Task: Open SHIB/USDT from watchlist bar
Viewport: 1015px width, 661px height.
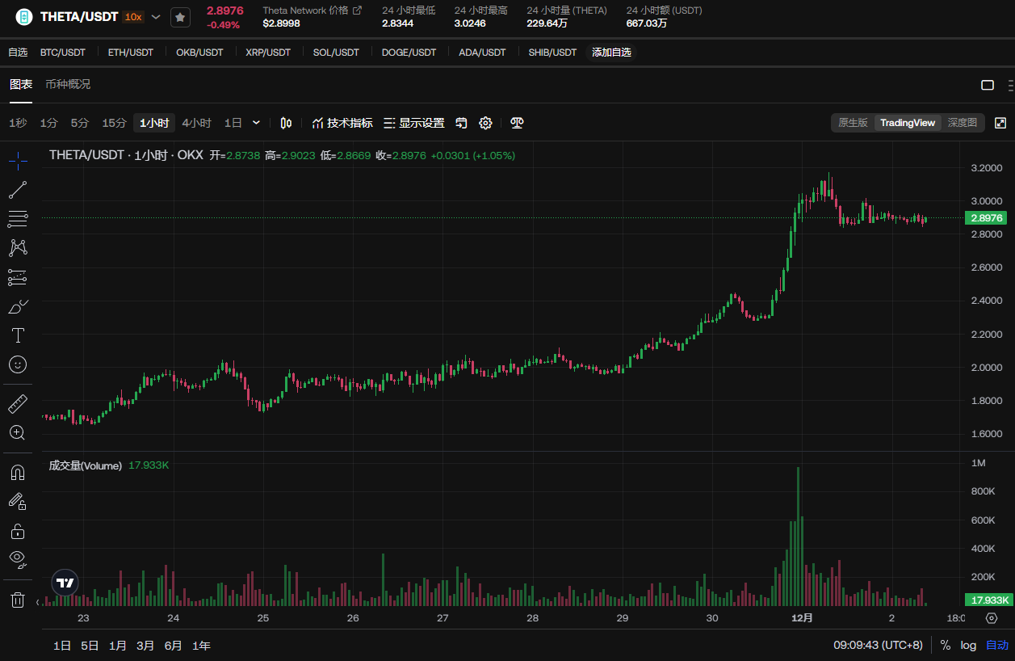Action: click(x=553, y=53)
